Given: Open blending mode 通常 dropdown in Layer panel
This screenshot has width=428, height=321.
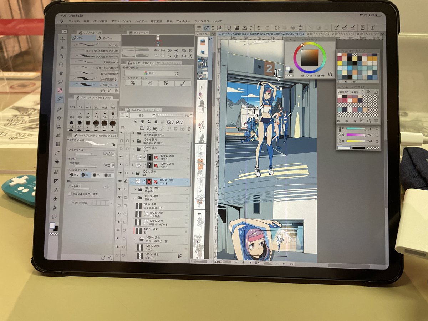Looking at the screenshot, I should [142, 116].
